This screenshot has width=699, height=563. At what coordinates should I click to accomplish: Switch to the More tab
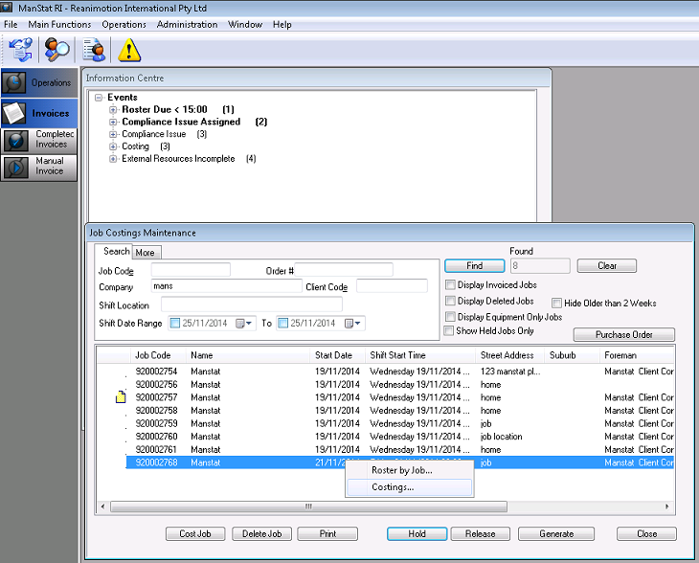point(146,253)
